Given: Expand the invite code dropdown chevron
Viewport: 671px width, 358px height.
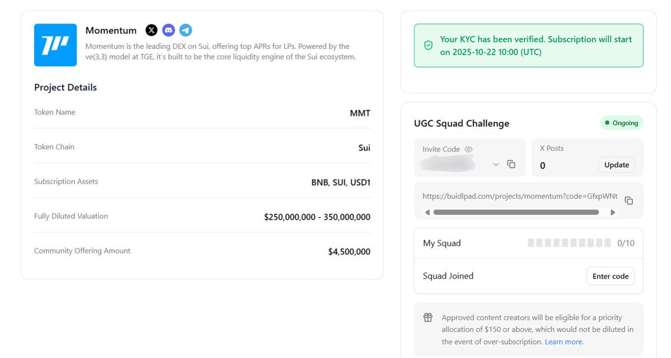Looking at the screenshot, I should (x=495, y=164).
